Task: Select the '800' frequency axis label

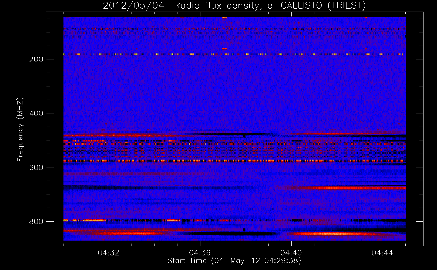Action: tap(36, 221)
